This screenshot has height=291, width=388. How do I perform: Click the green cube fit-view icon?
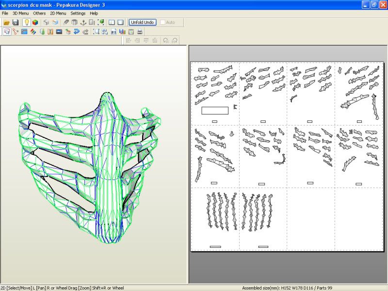[x=101, y=22]
